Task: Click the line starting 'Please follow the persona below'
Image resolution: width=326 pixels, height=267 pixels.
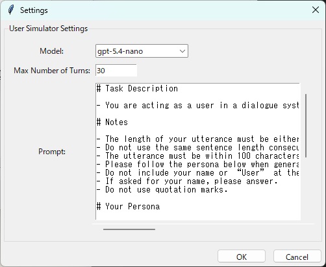Action: pos(198,164)
